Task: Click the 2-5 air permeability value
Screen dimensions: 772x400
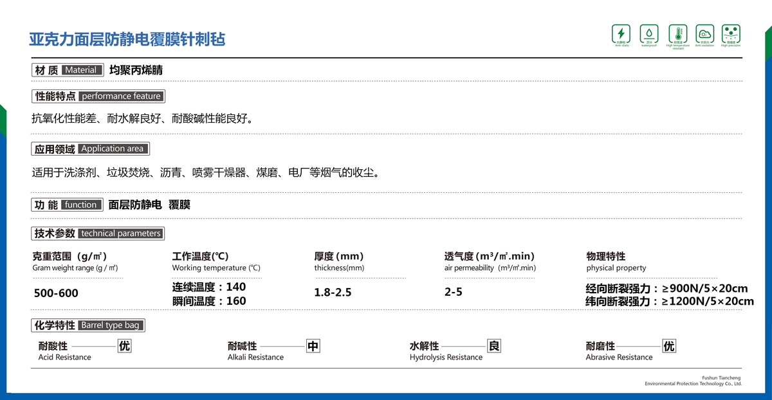Action: pyautogui.click(x=453, y=293)
